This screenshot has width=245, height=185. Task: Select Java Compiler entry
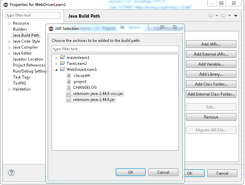coord(25,47)
